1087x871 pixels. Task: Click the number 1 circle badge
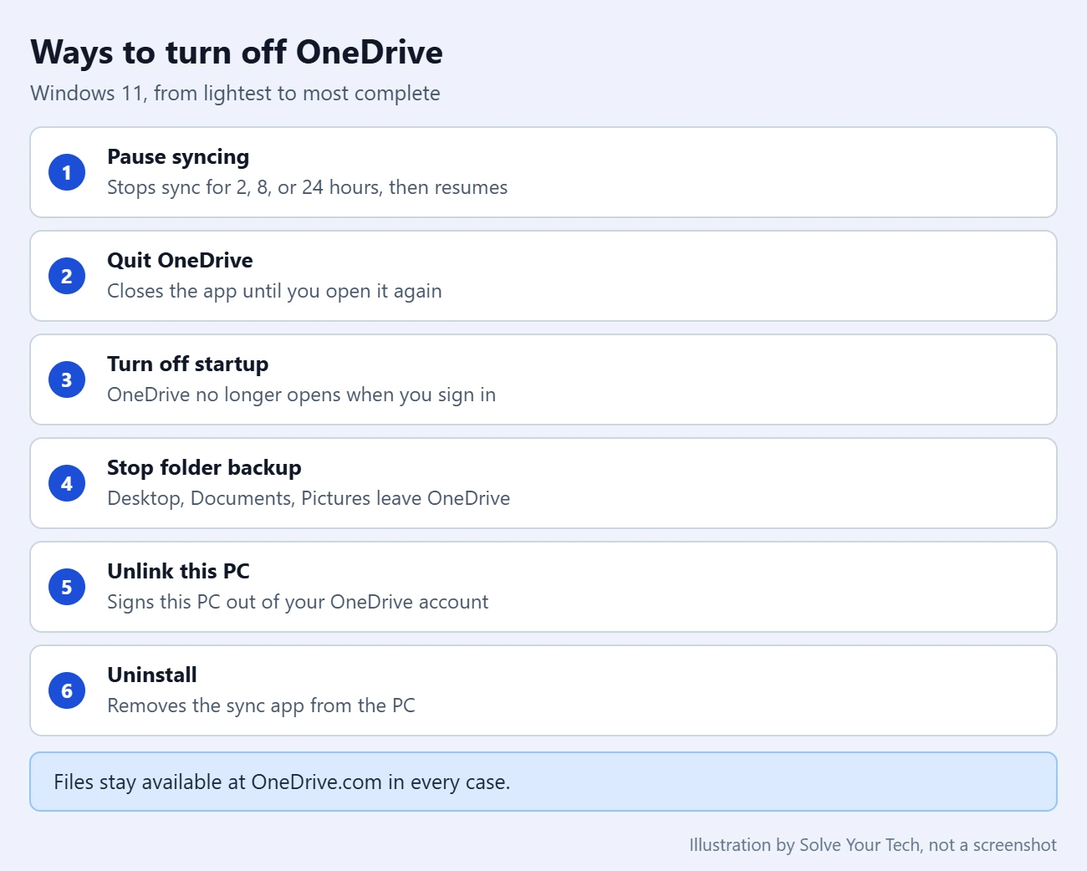point(67,172)
